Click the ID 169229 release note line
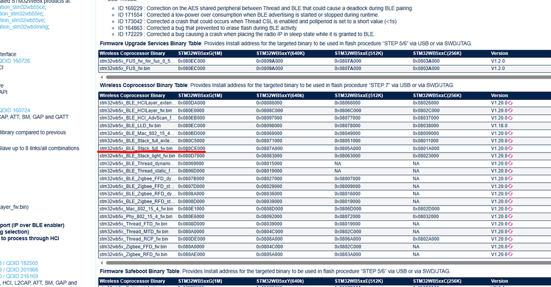 pos(265,8)
